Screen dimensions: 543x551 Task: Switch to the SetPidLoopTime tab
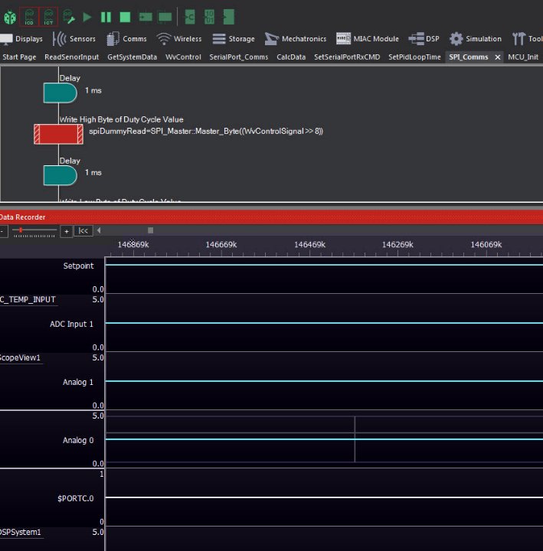pos(414,57)
